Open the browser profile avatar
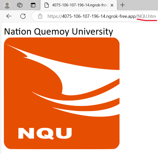 (7, 5)
